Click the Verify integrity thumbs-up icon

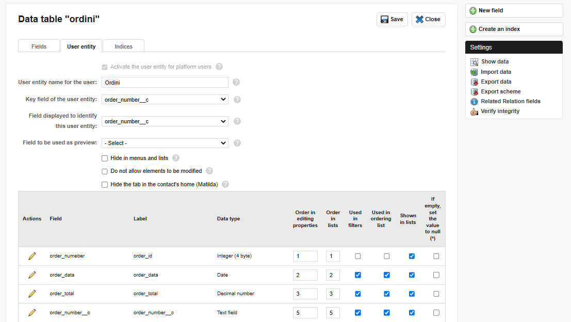[x=474, y=111]
